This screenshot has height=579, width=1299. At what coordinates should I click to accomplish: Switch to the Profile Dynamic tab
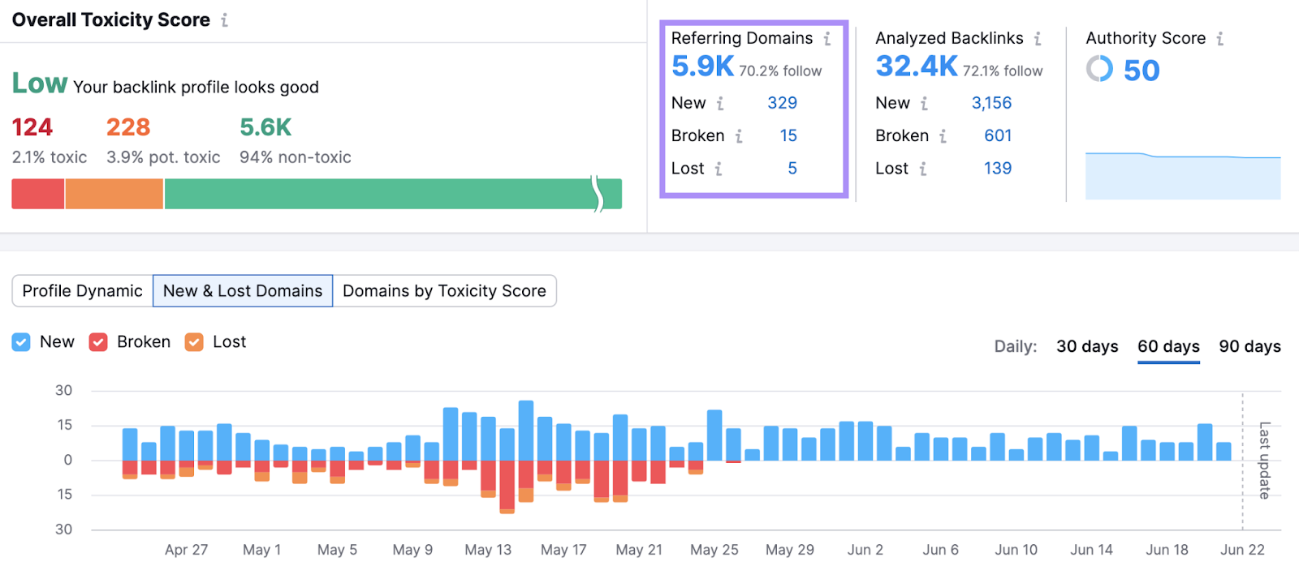tap(83, 291)
